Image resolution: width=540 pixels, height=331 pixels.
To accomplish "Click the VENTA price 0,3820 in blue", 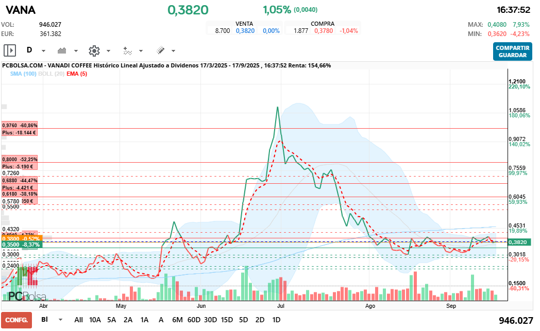I will (x=245, y=30).
